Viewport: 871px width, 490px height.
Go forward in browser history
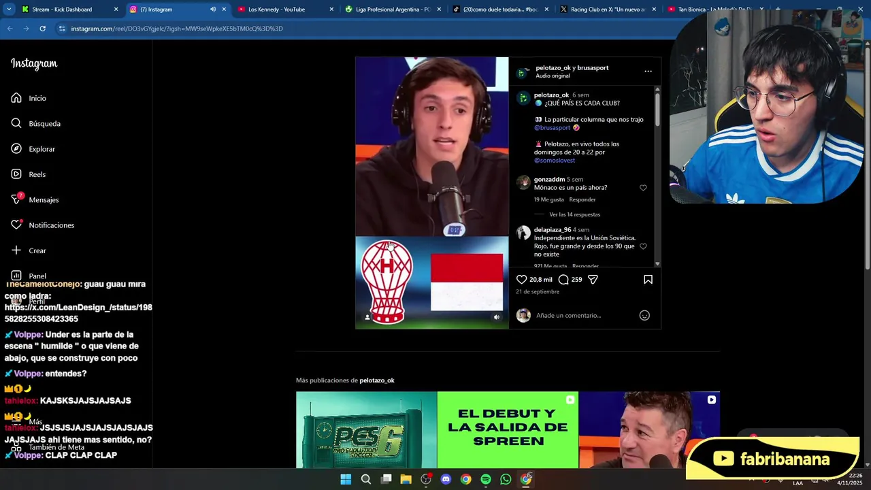[26, 29]
